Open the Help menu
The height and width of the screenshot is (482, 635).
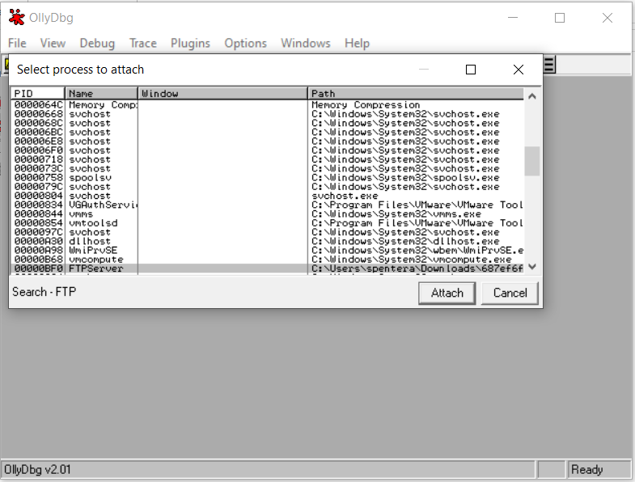pyautogui.click(x=358, y=43)
